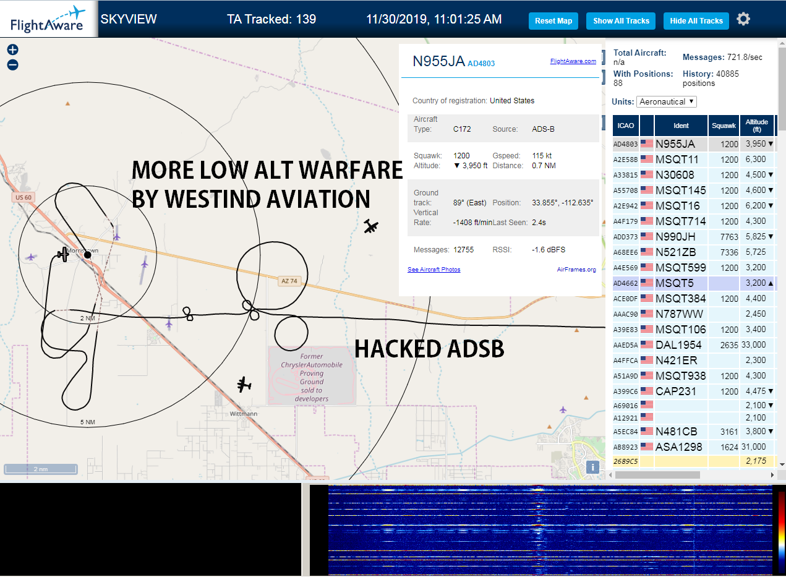Select the MSQT714 aircraft row
The width and height of the screenshot is (786, 577).
693,221
